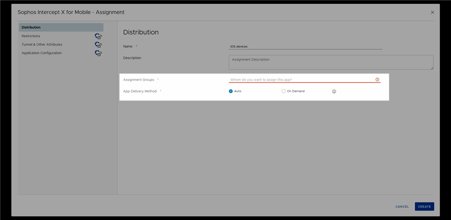Click the App Delivery Method label

[140, 91]
